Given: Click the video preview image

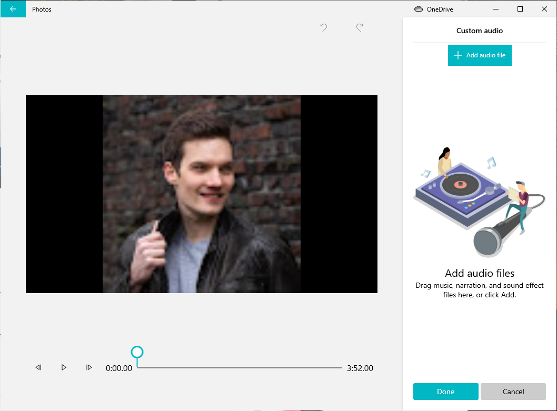Looking at the screenshot, I should [x=202, y=194].
